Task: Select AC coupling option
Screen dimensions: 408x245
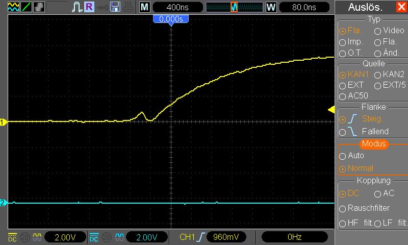Action: click(x=385, y=193)
